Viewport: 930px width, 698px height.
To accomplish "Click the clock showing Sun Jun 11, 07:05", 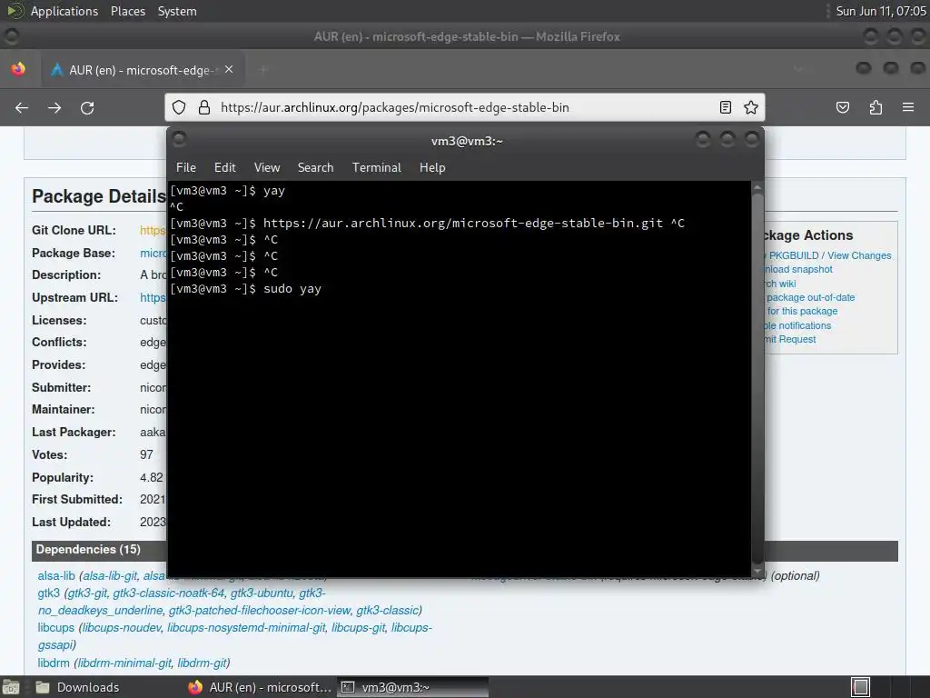I will (x=881, y=11).
